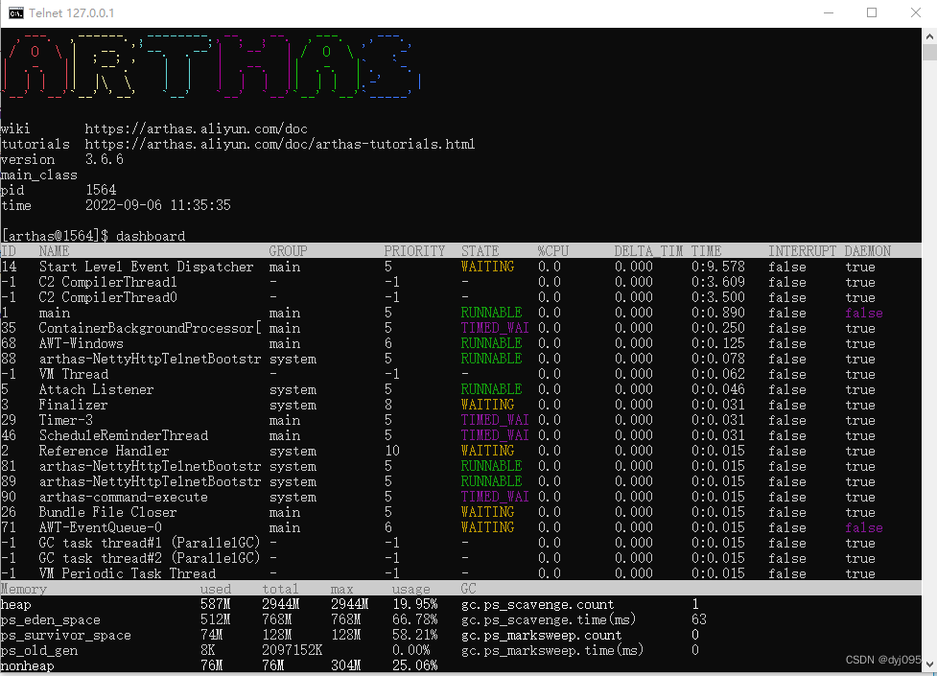Click the heap memory row label
The image size is (937, 676).
pyautogui.click(x=15, y=605)
